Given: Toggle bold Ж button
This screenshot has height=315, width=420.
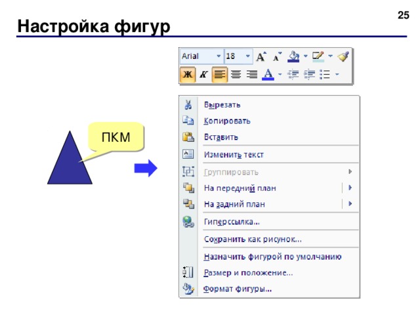Looking at the screenshot, I should coord(188,74).
